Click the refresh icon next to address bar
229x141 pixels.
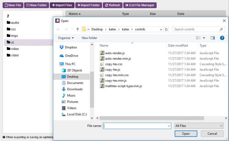point(167,29)
